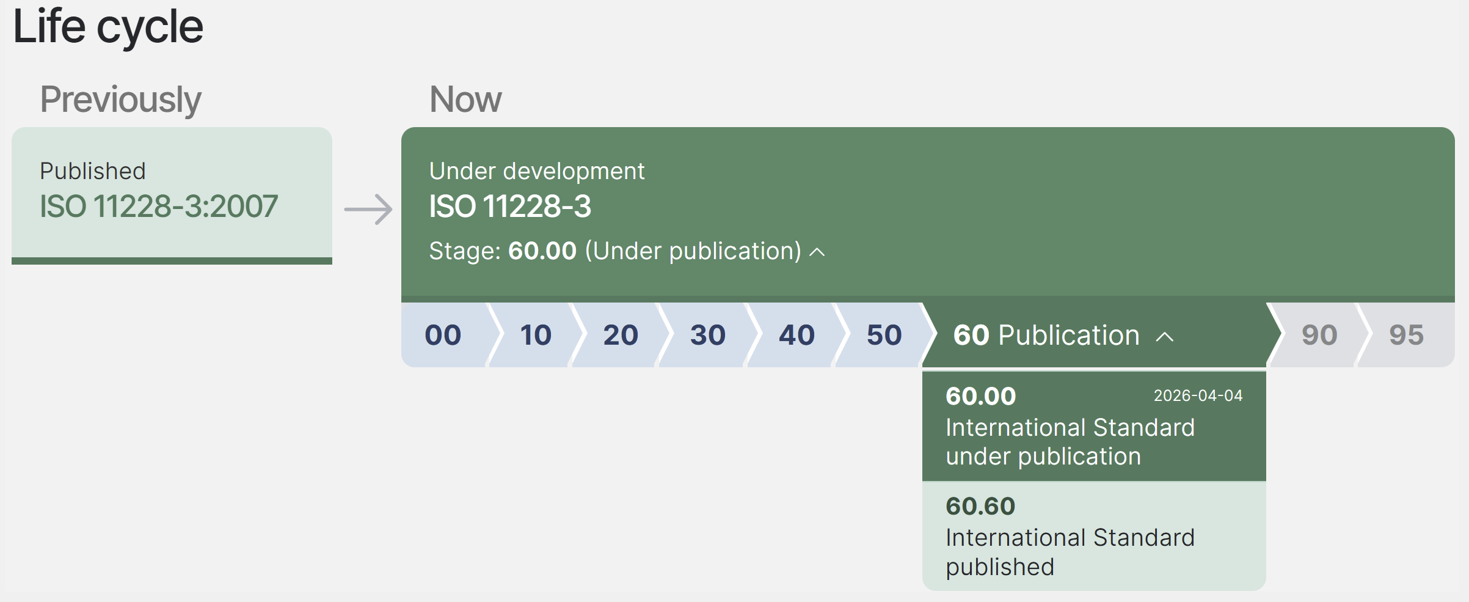
Task: Click the Previously section label
Action: (120, 99)
